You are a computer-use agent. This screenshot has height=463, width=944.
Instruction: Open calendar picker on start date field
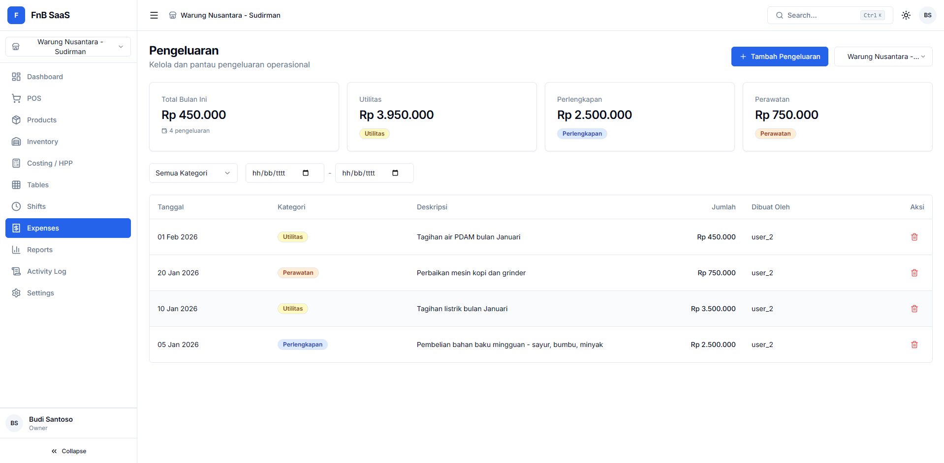click(x=306, y=173)
